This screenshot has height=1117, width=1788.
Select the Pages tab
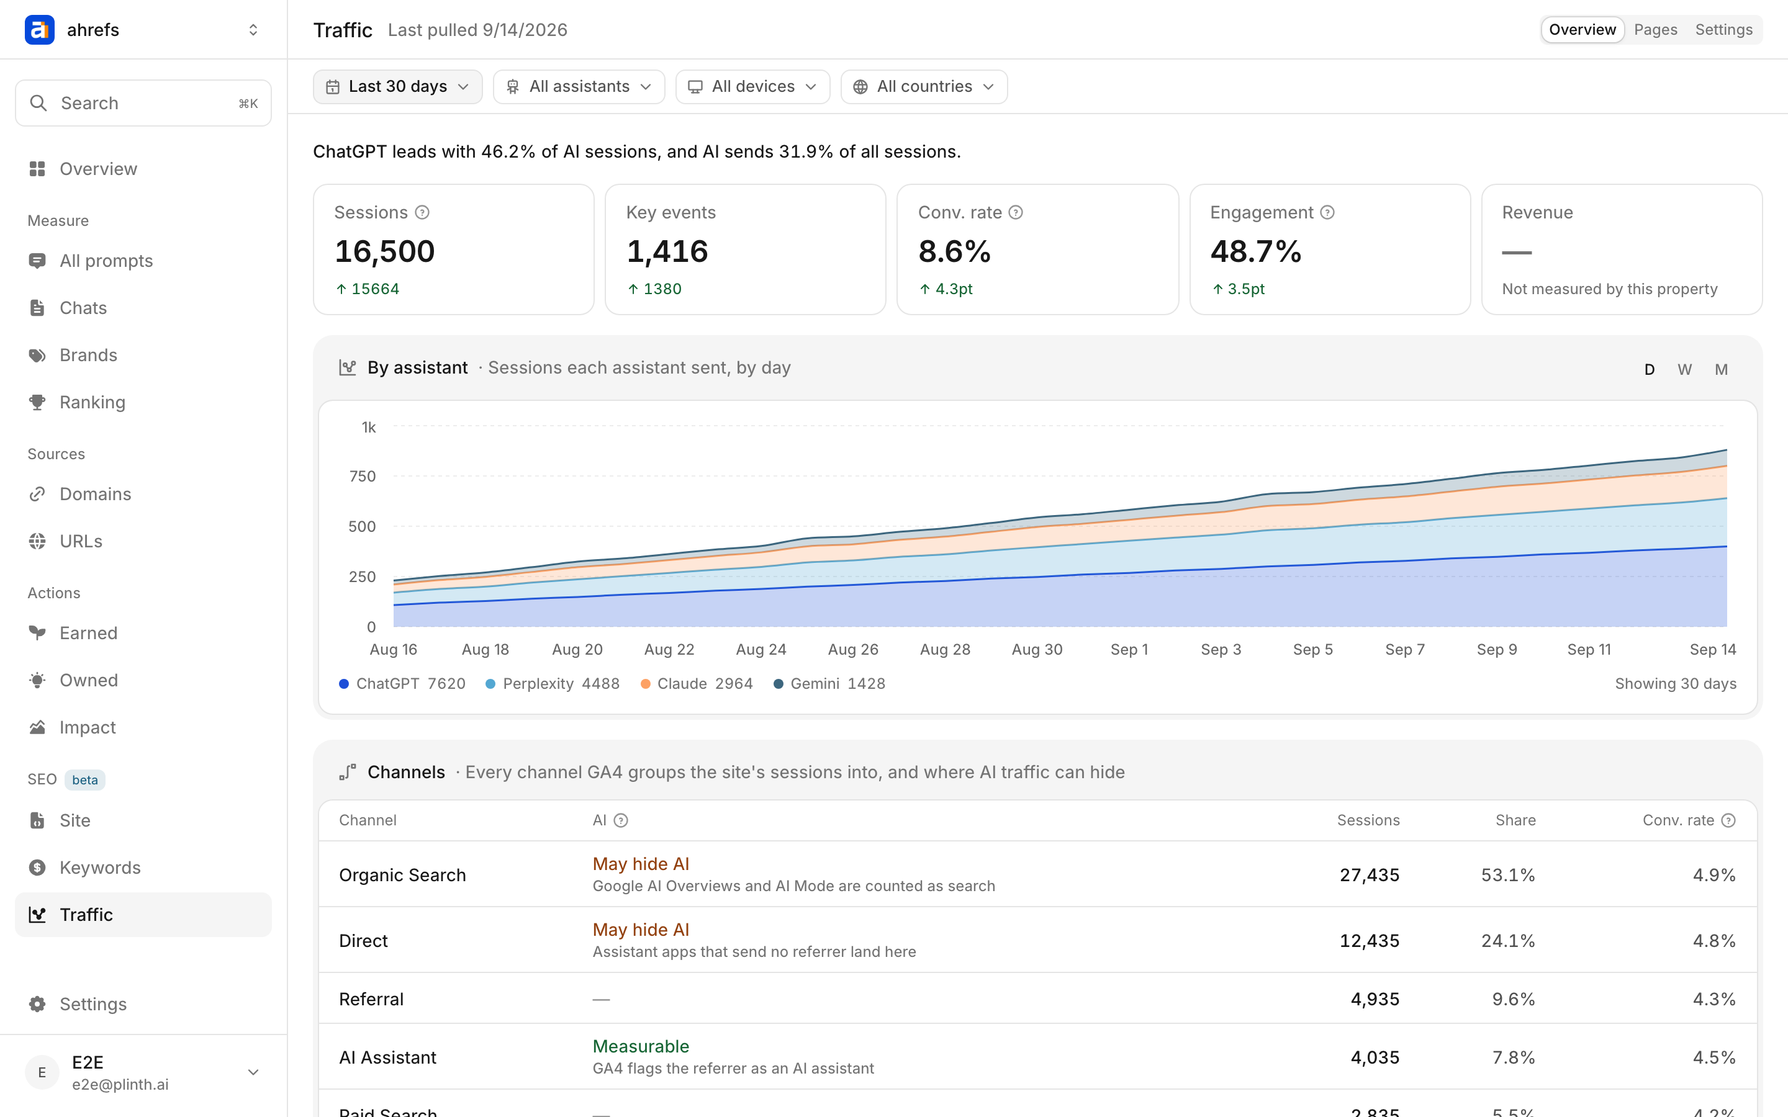pos(1656,30)
